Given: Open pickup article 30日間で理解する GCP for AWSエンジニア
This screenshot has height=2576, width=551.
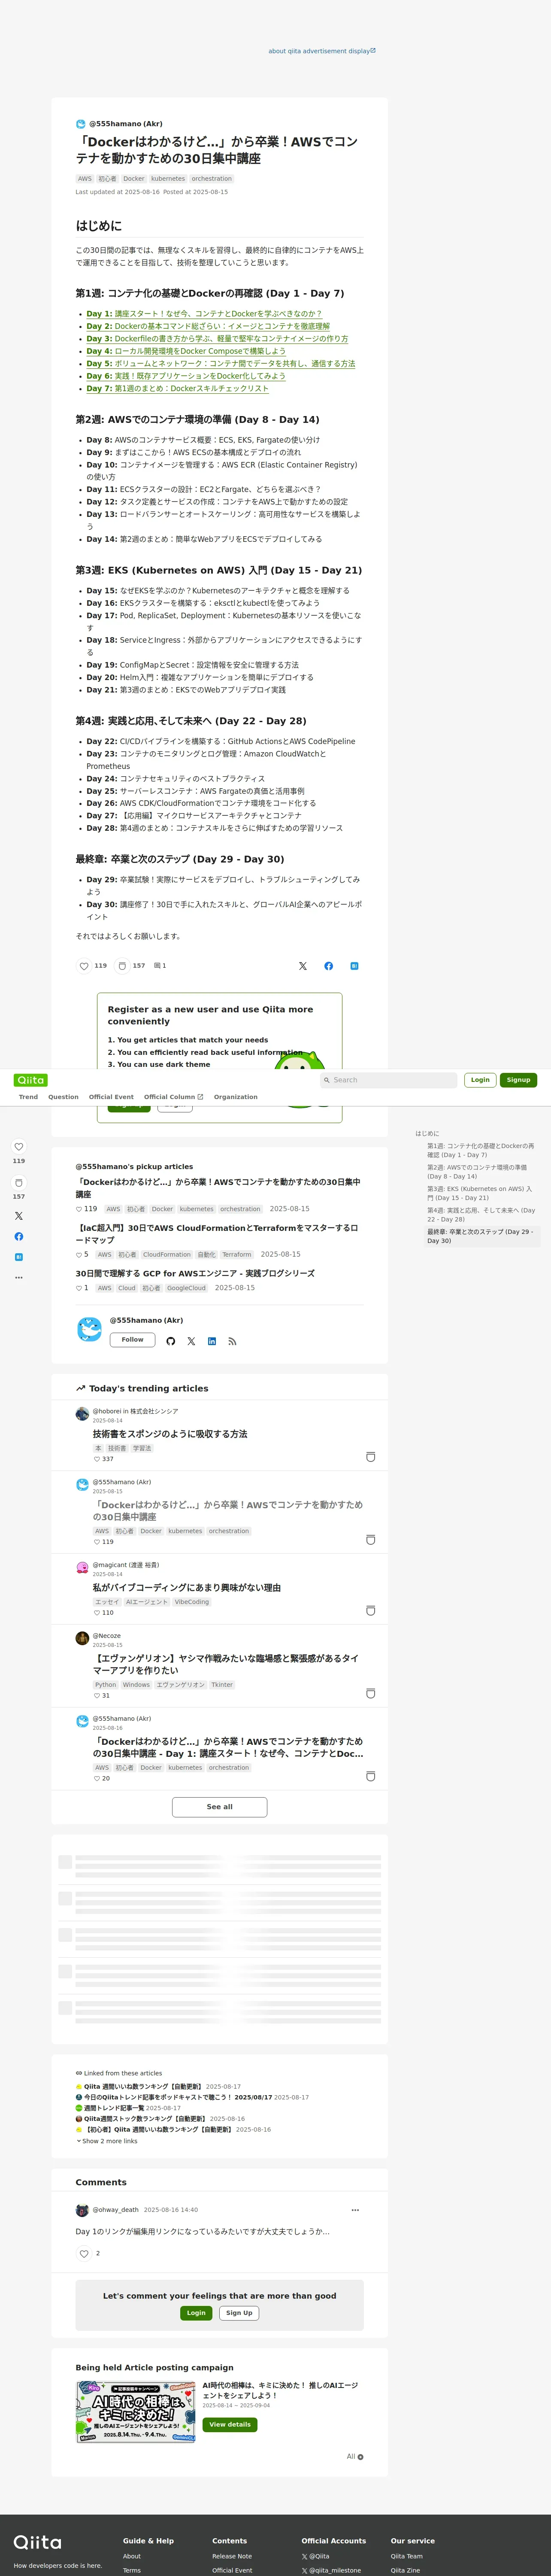Looking at the screenshot, I should (x=195, y=1274).
